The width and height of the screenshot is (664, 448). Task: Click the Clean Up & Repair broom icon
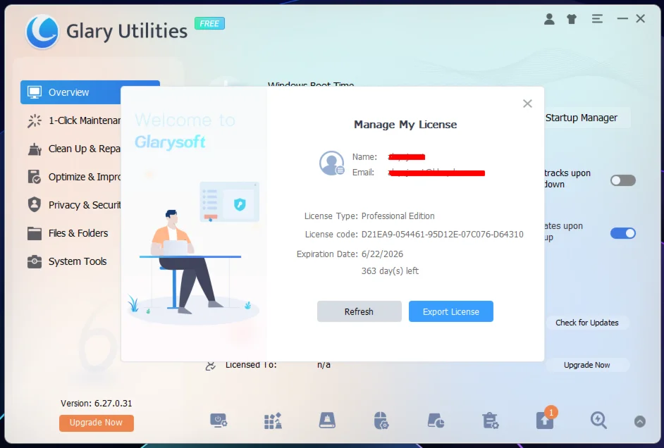point(35,149)
